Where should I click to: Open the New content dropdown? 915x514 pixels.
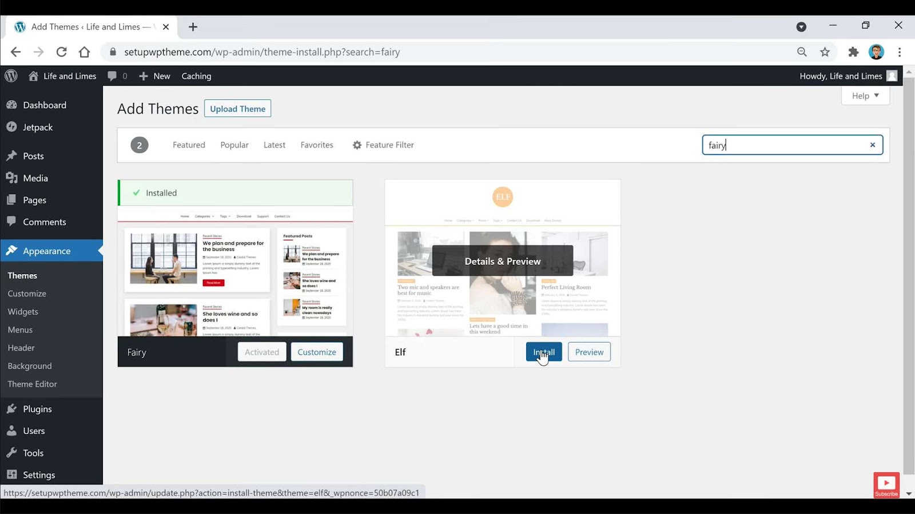click(153, 75)
